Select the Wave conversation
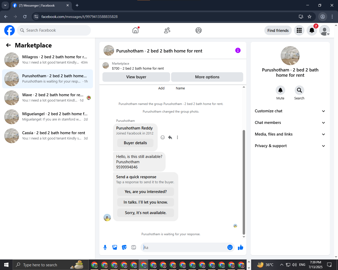 click(48, 98)
